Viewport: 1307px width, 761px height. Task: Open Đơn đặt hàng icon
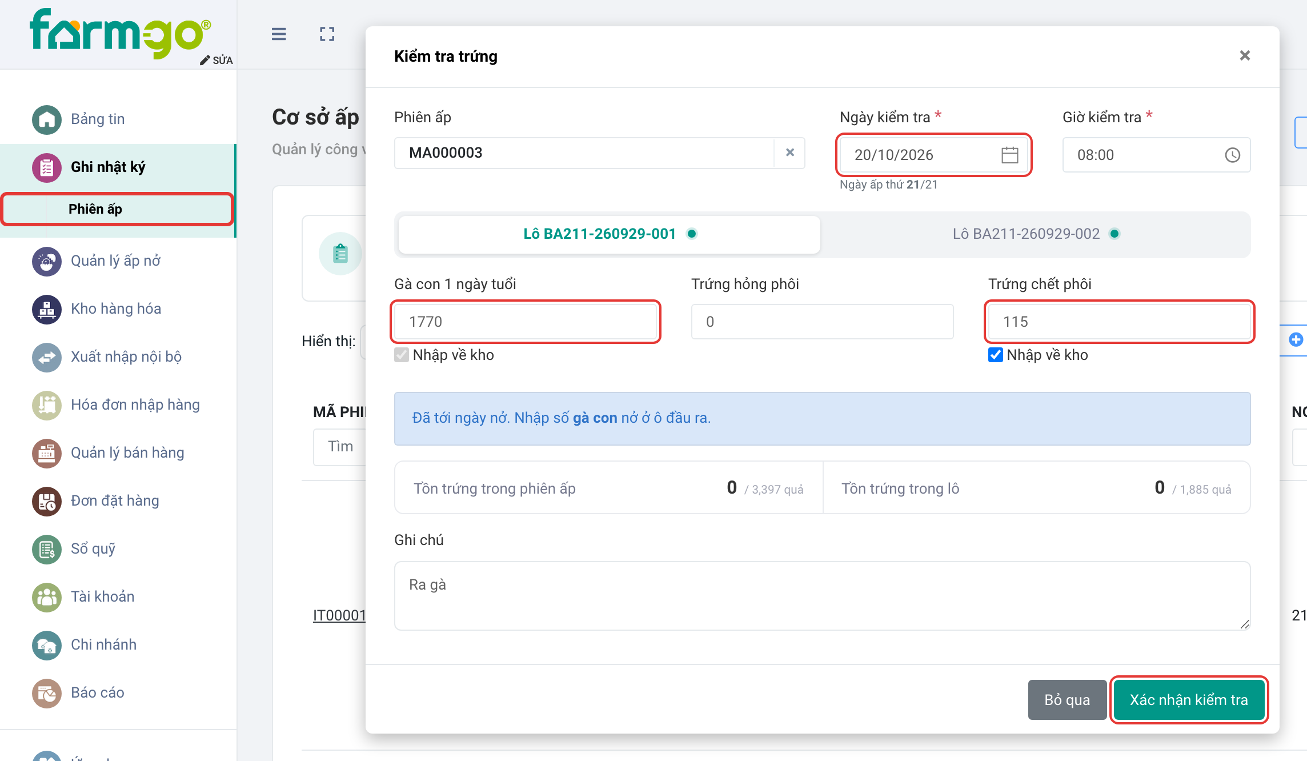pos(47,501)
